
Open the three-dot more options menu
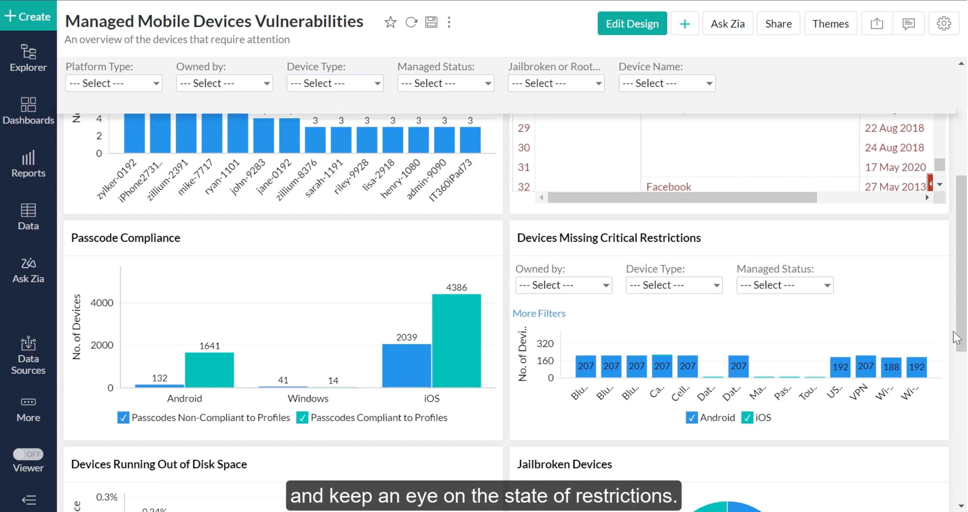tap(449, 22)
